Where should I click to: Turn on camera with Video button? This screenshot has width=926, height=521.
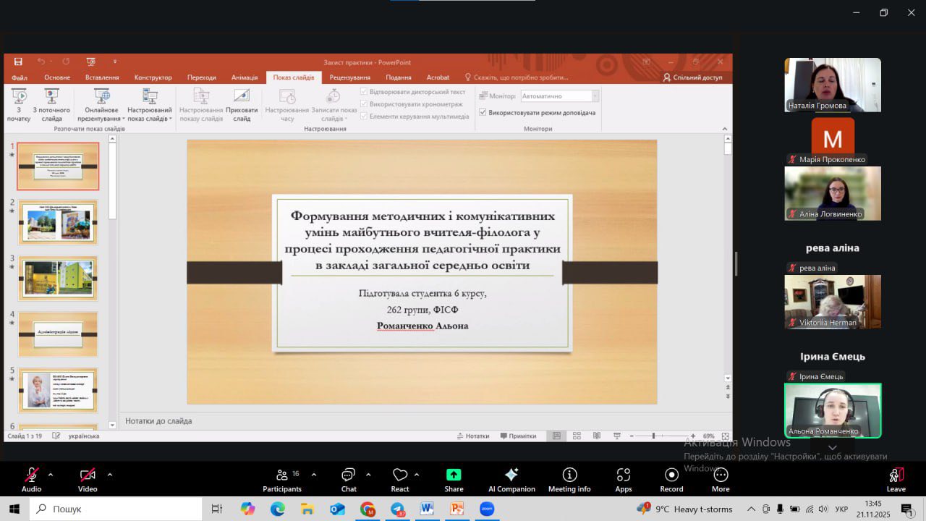[88, 479]
